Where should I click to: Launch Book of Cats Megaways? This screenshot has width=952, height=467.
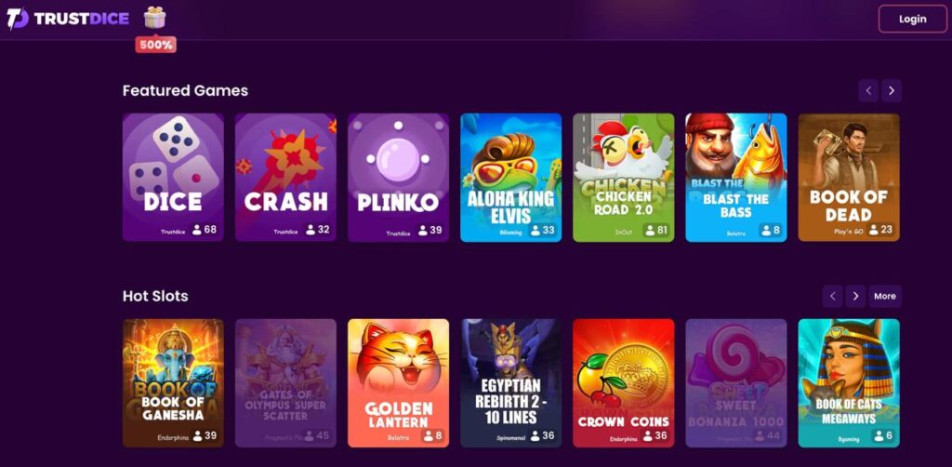pyautogui.click(x=849, y=383)
